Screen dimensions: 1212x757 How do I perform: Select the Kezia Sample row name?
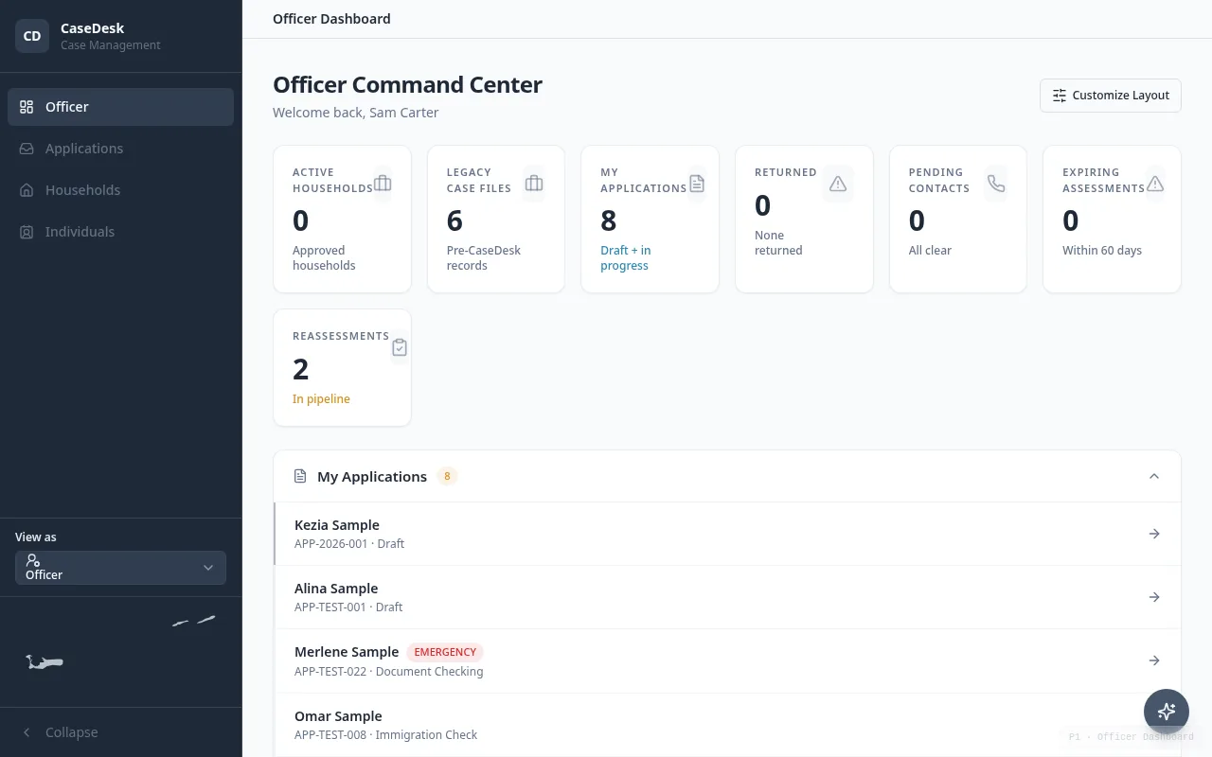click(337, 525)
